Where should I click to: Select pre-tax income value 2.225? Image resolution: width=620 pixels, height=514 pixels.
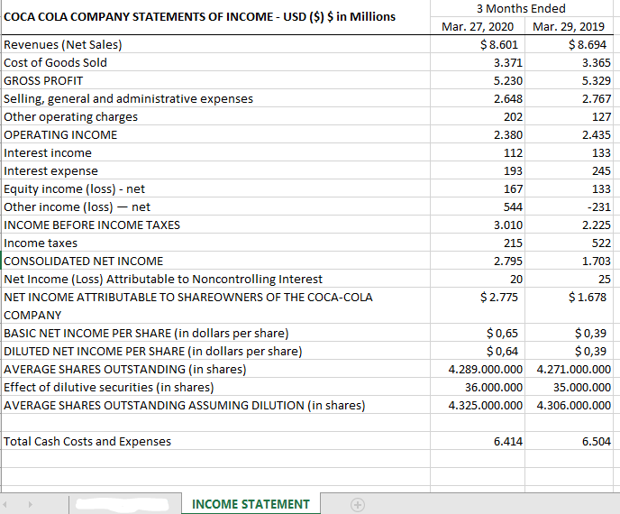click(597, 225)
